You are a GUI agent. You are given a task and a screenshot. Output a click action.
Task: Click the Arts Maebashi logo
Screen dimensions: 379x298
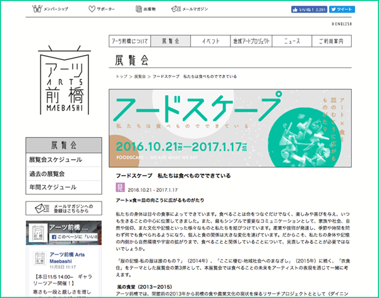coord(62,79)
